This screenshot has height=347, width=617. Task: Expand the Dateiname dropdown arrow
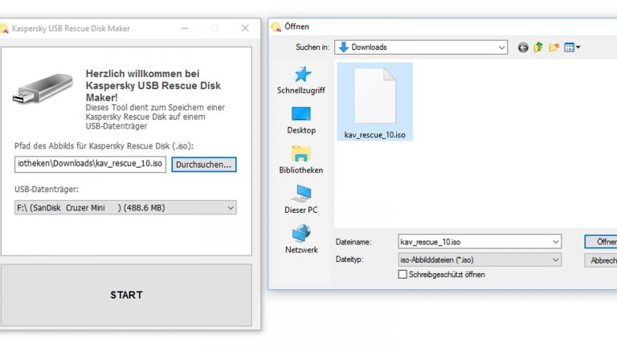tap(556, 242)
